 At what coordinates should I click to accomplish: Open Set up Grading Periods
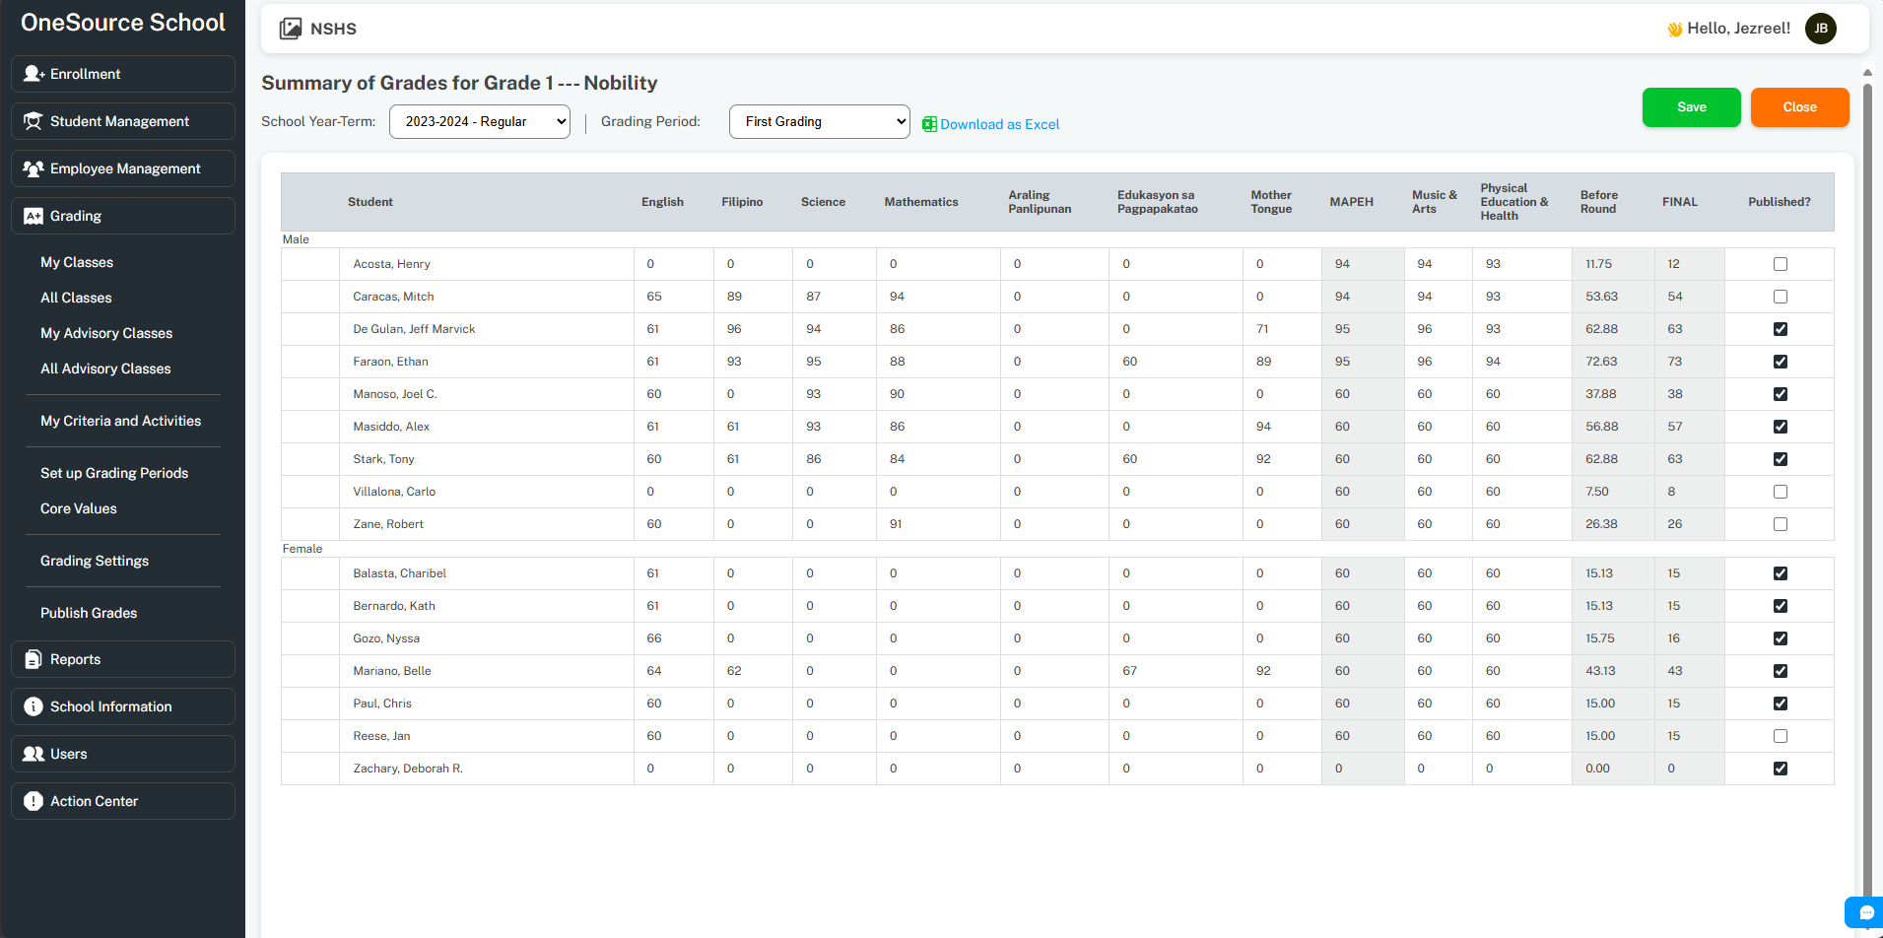(x=114, y=473)
